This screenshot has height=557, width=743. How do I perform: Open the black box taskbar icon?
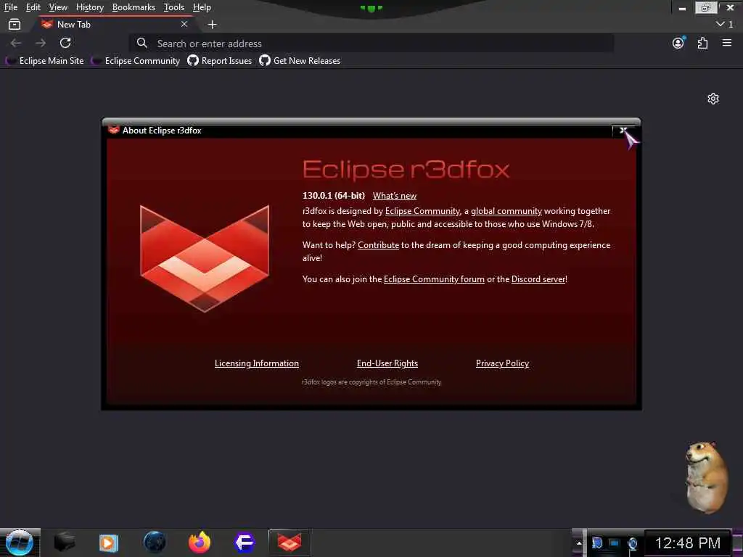pyautogui.click(x=64, y=542)
